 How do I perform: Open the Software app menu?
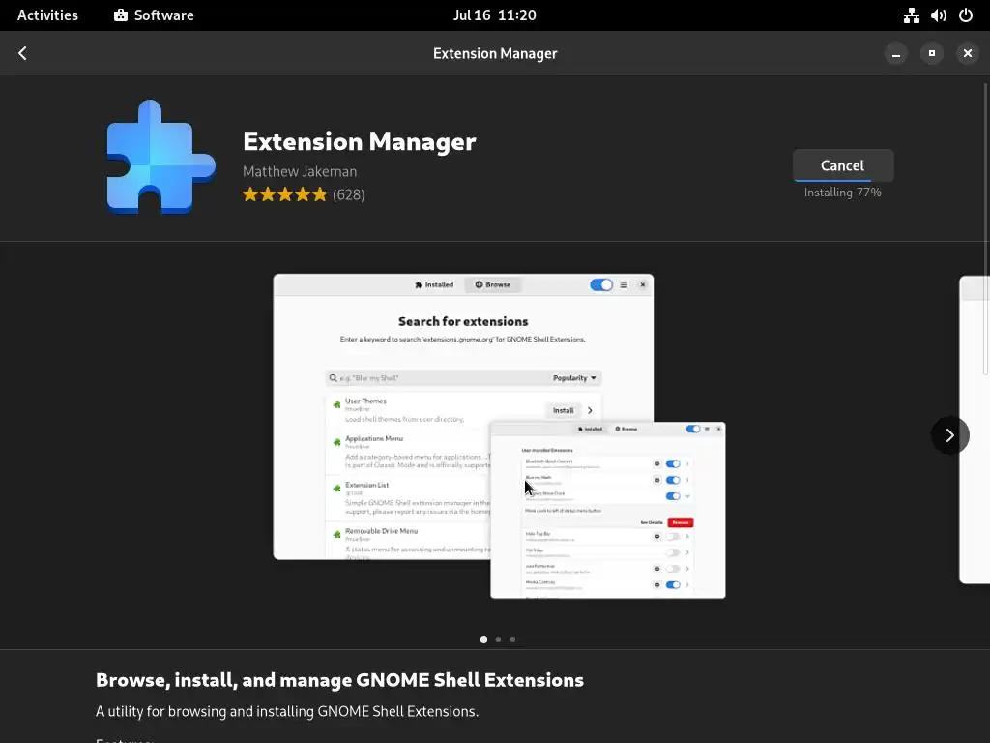154,15
